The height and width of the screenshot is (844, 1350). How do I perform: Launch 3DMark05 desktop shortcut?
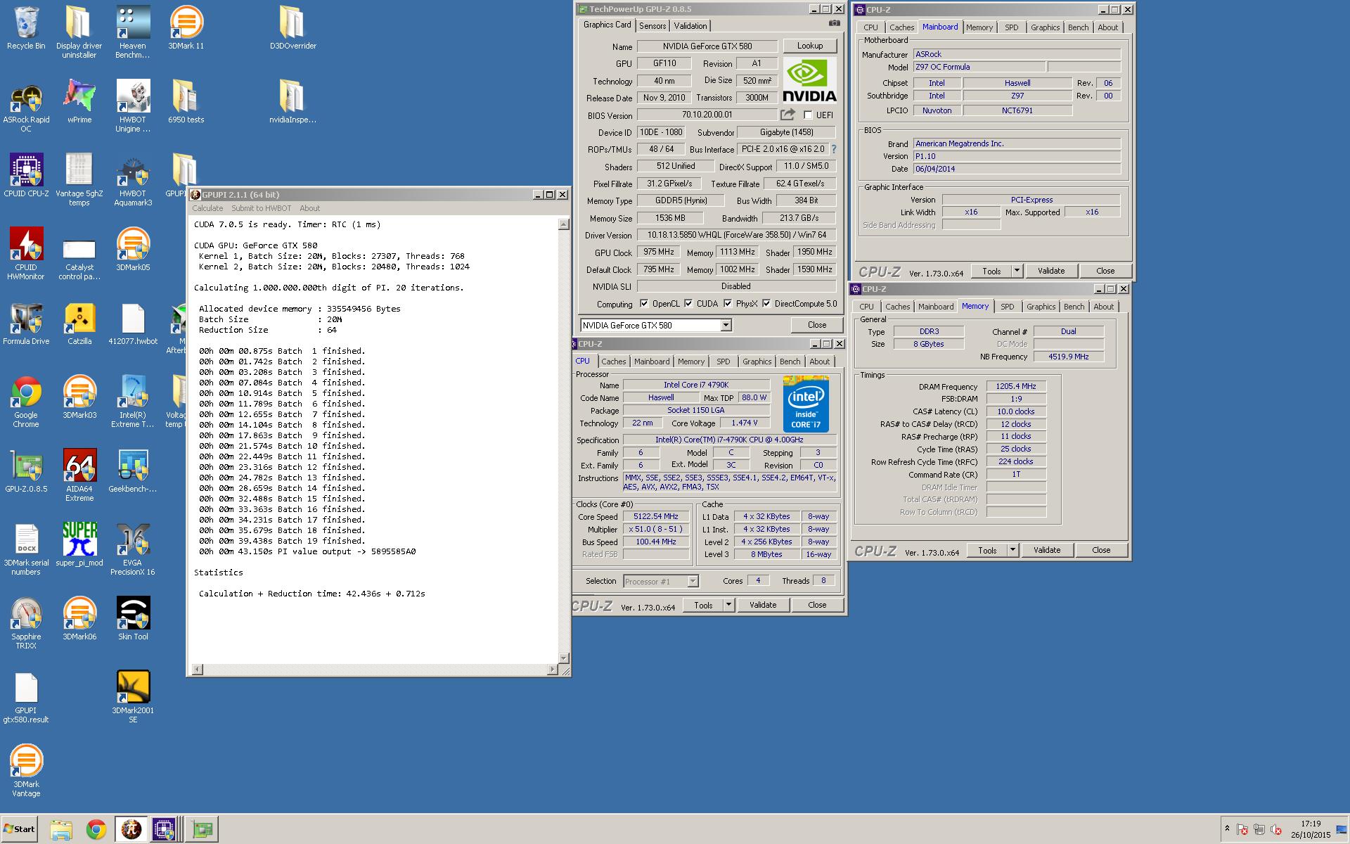133,250
